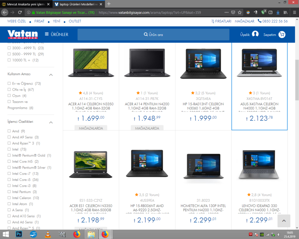Open the Firefox Library icon
The height and width of the screenshot is (239, 299).
coord(285,12)
